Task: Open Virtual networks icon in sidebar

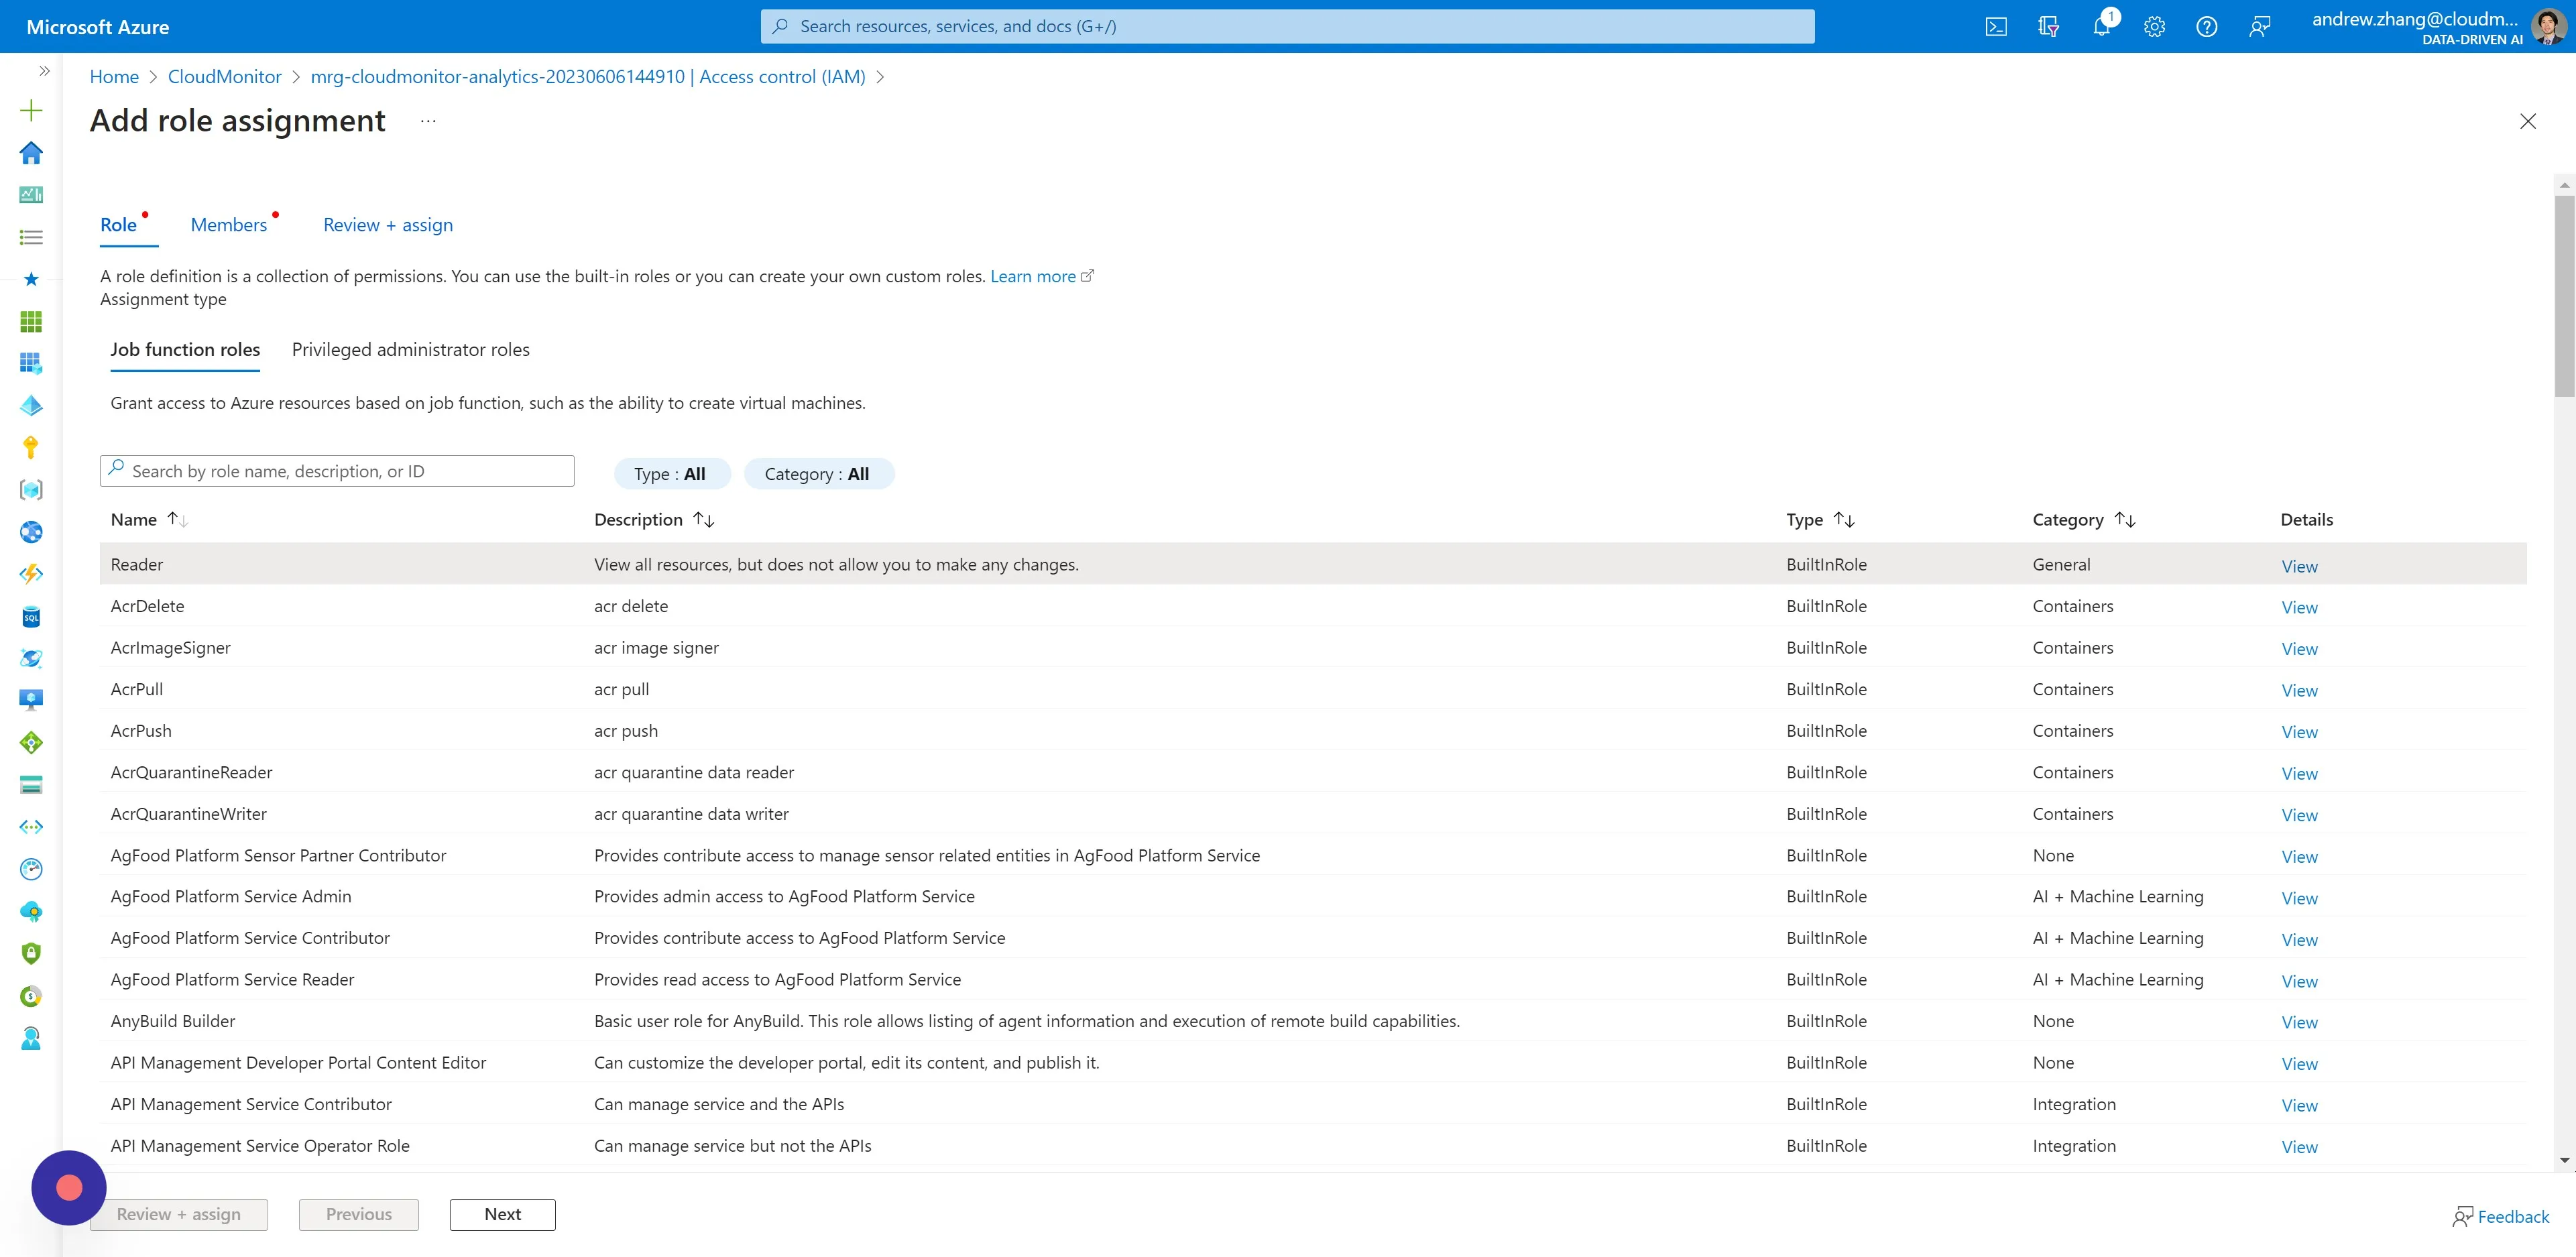Action: point(31,827)
